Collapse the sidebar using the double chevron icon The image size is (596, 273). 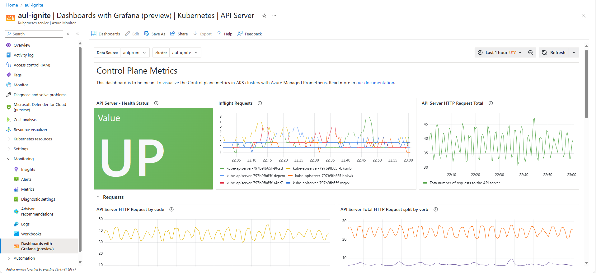pos(77,34)
